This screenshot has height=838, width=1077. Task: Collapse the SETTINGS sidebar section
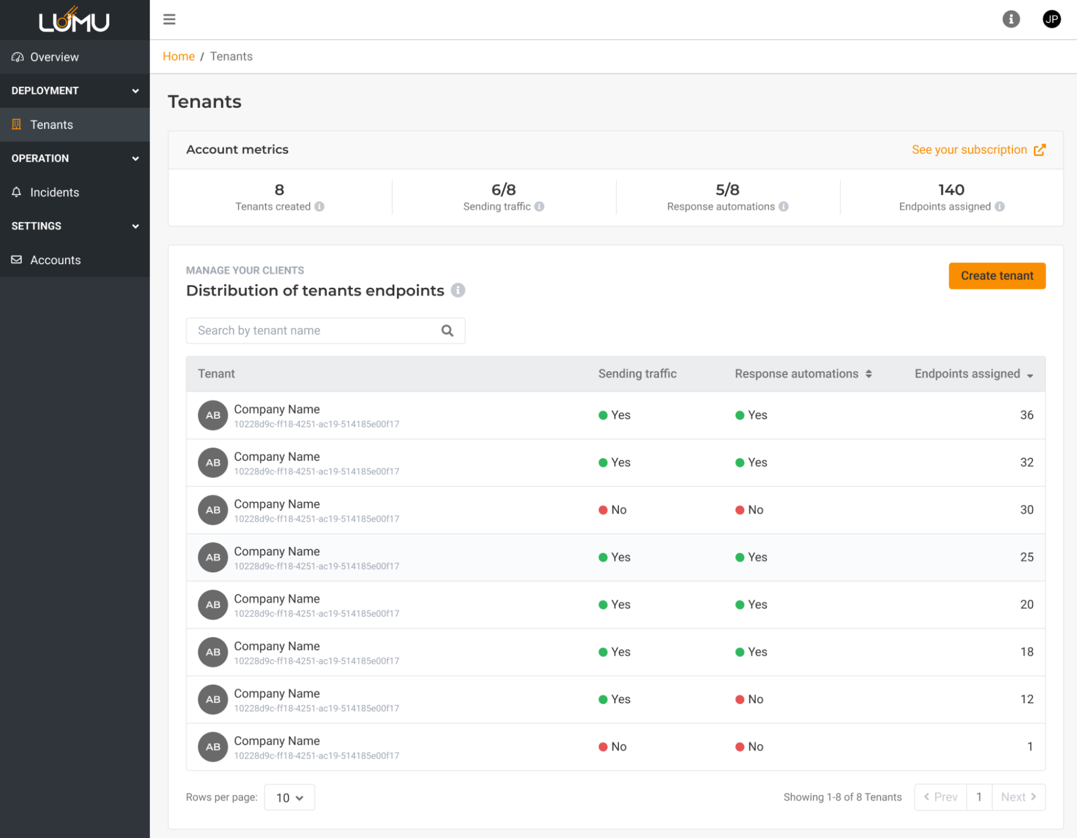click(135, 226)
